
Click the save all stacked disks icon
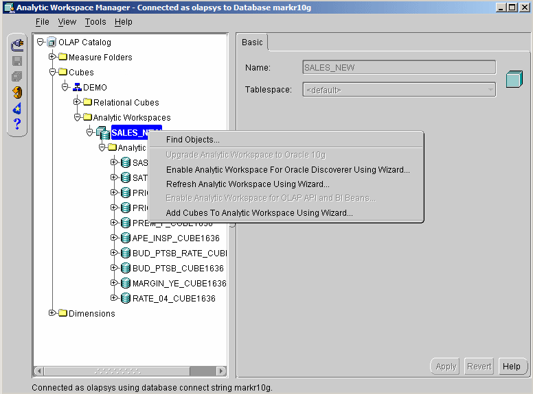point(17,76)
